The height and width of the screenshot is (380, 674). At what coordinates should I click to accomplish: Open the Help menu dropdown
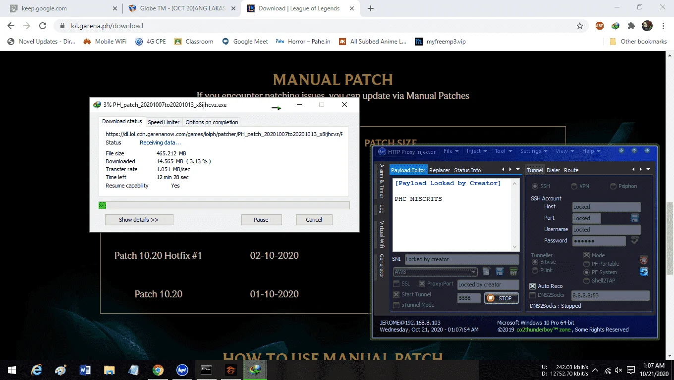click(591, 151)
